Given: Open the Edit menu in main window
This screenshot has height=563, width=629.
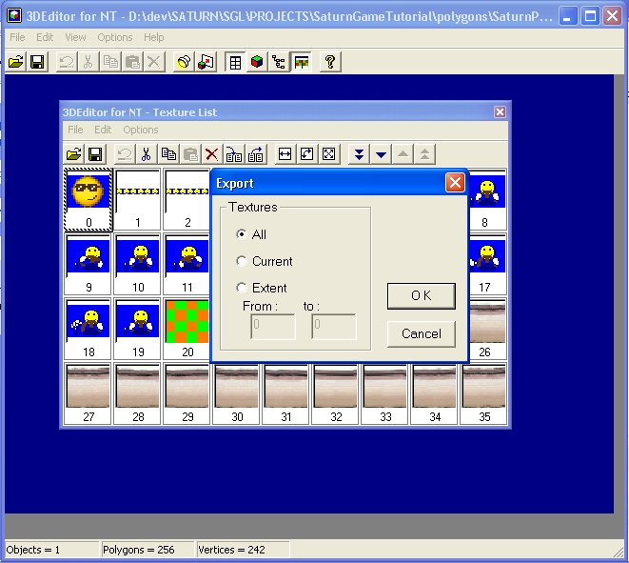Looking at the screenshot, I should (x=45, y=37).
